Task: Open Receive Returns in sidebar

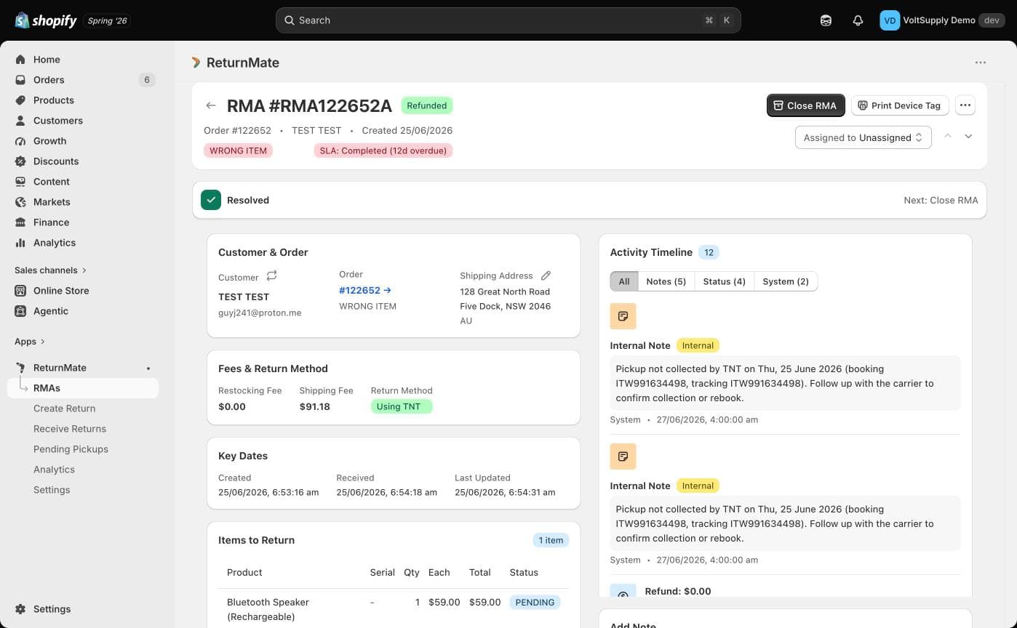Action: coord(70,429)
